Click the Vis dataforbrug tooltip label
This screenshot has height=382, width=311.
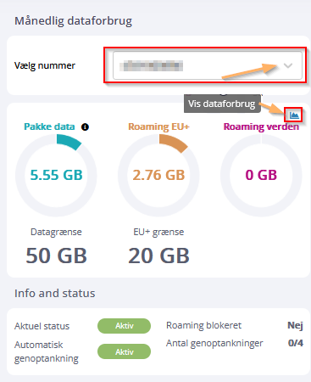tap(222, 104)
